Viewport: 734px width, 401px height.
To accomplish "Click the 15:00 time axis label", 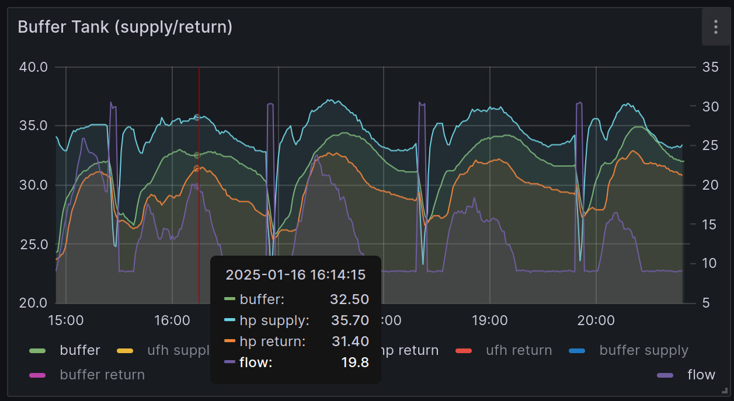I will (x=66, y=320).
